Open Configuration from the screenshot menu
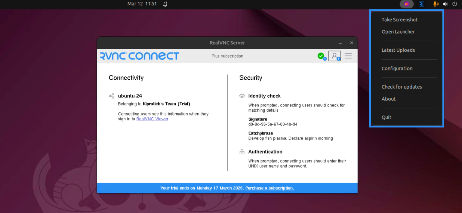The height and width of the screenshot is (213, 462). pos(397,68)
